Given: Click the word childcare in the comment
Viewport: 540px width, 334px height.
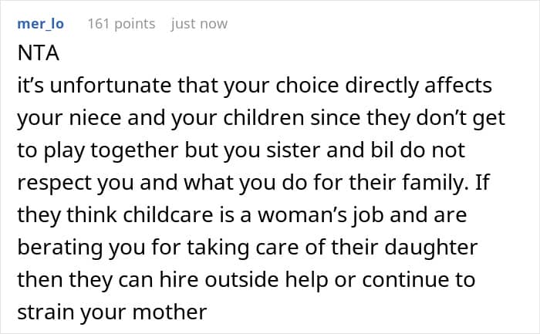Looking at the screenshot, I should pyautogui.click(x=168, y=215).
